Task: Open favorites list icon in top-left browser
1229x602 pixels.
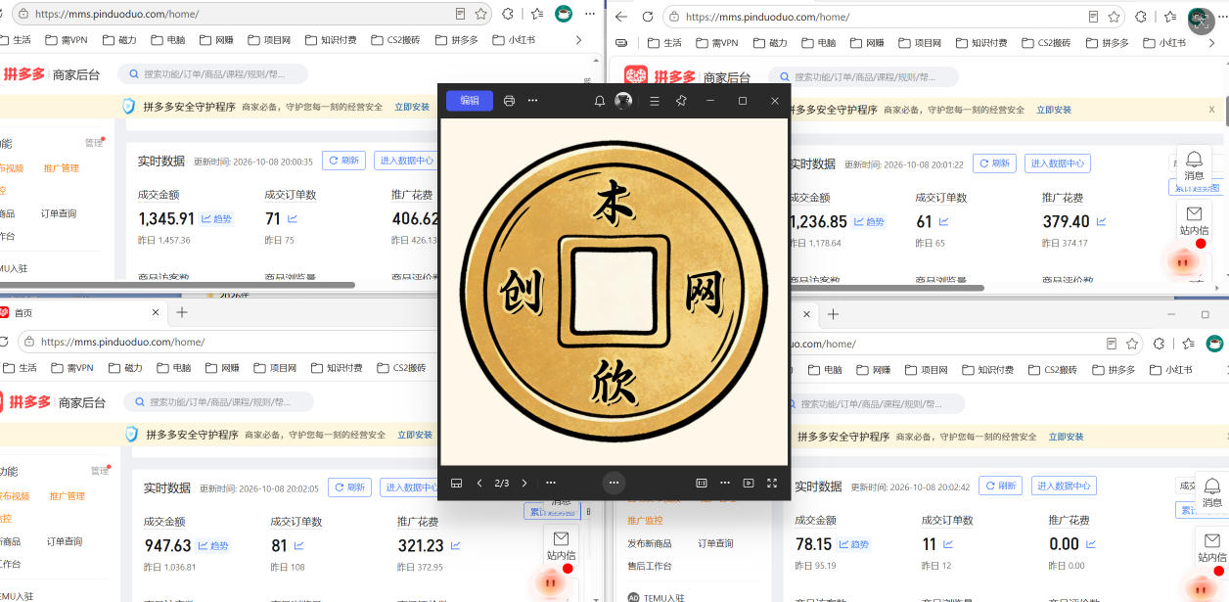Action: [537, 14]
